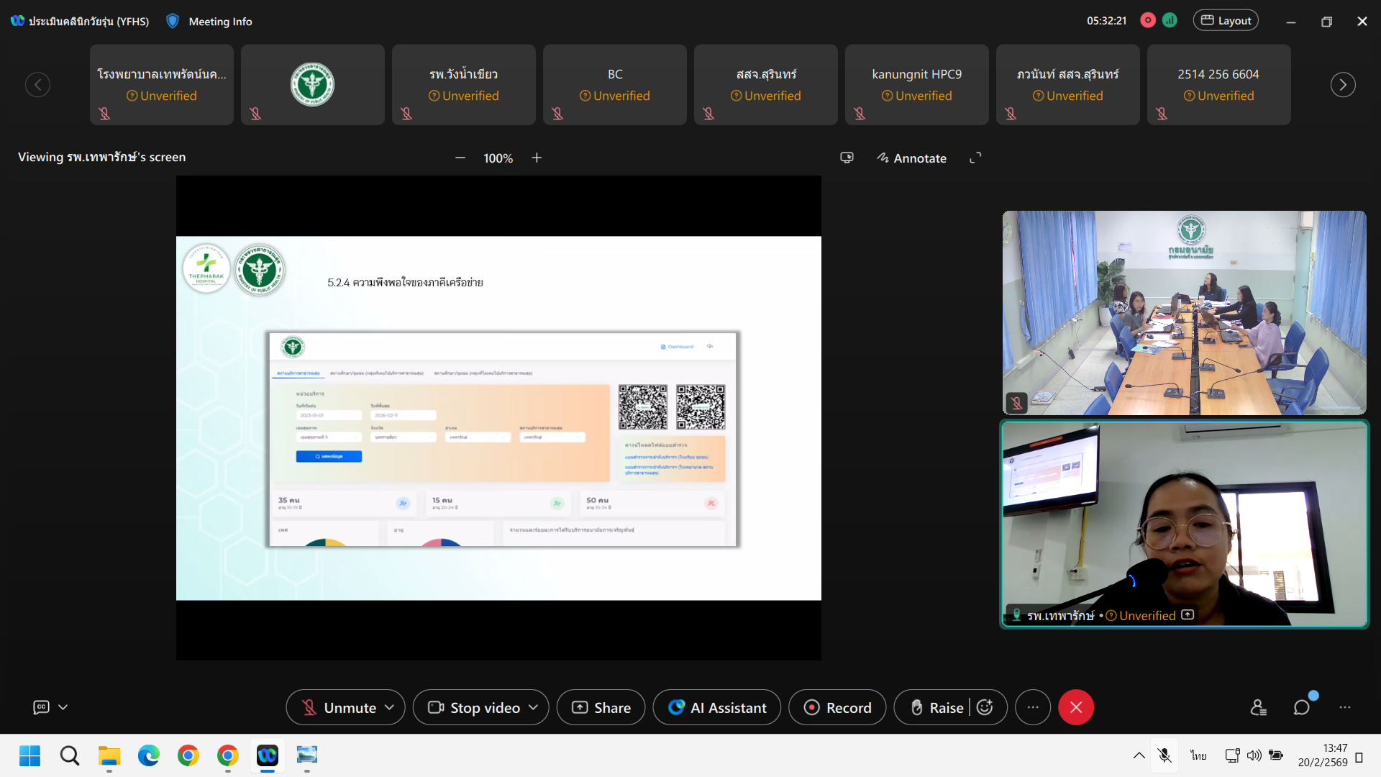Click the pop-out shared screen icon
The image size is (1381, 777).
tap(847, 158)
